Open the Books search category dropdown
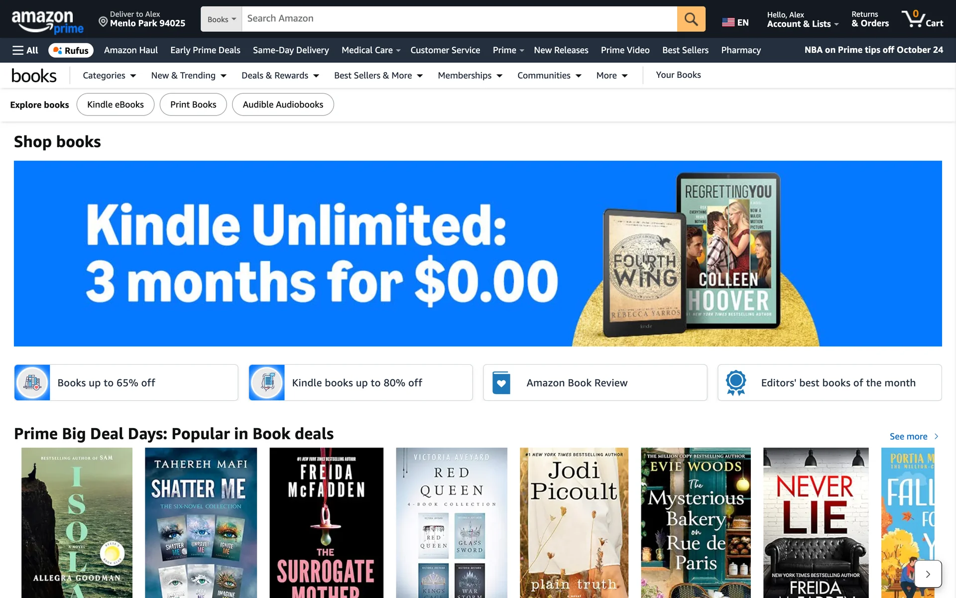The width and height of the screenshot is (956, 598). 222,19
